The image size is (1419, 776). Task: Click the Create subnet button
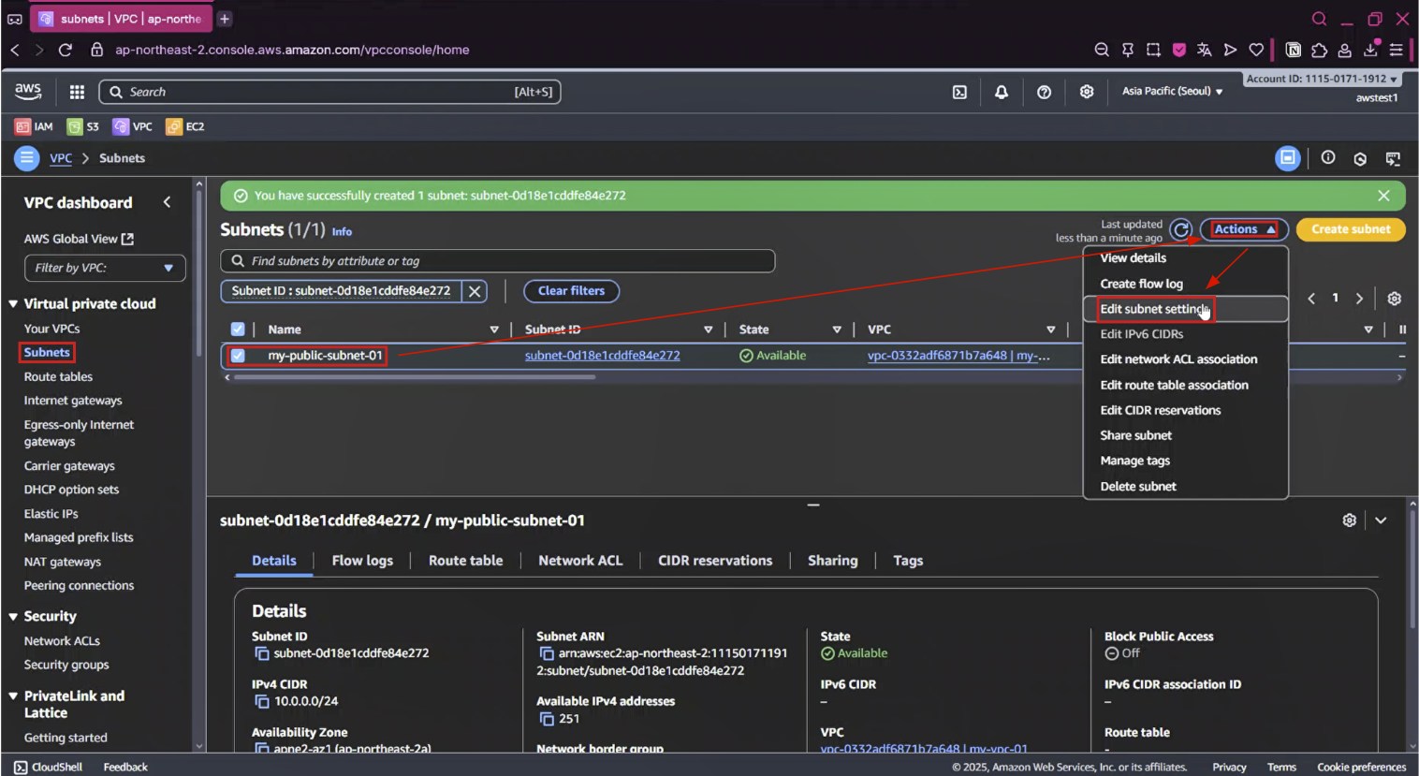[x=1351, y=229]
